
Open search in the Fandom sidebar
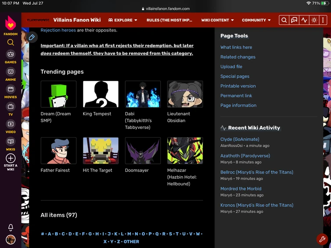coord(11,43)
